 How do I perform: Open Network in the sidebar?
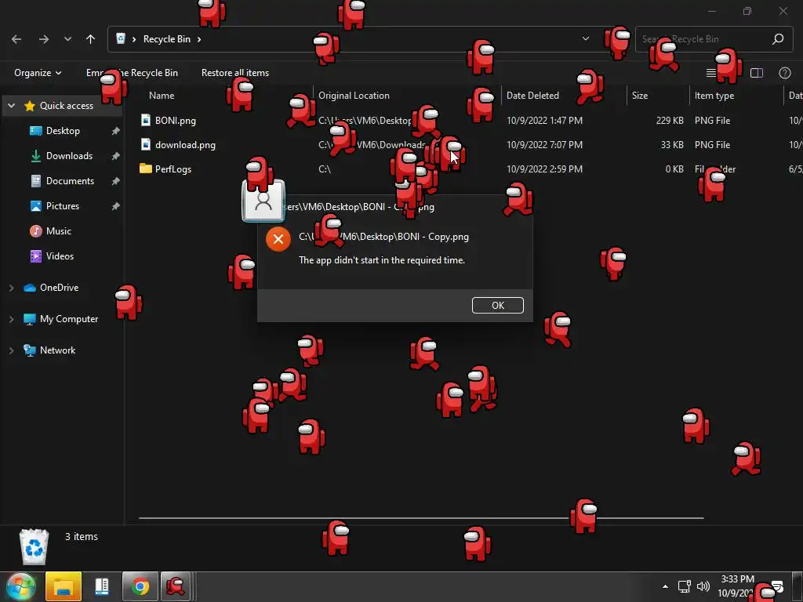(x=57, y=350)
